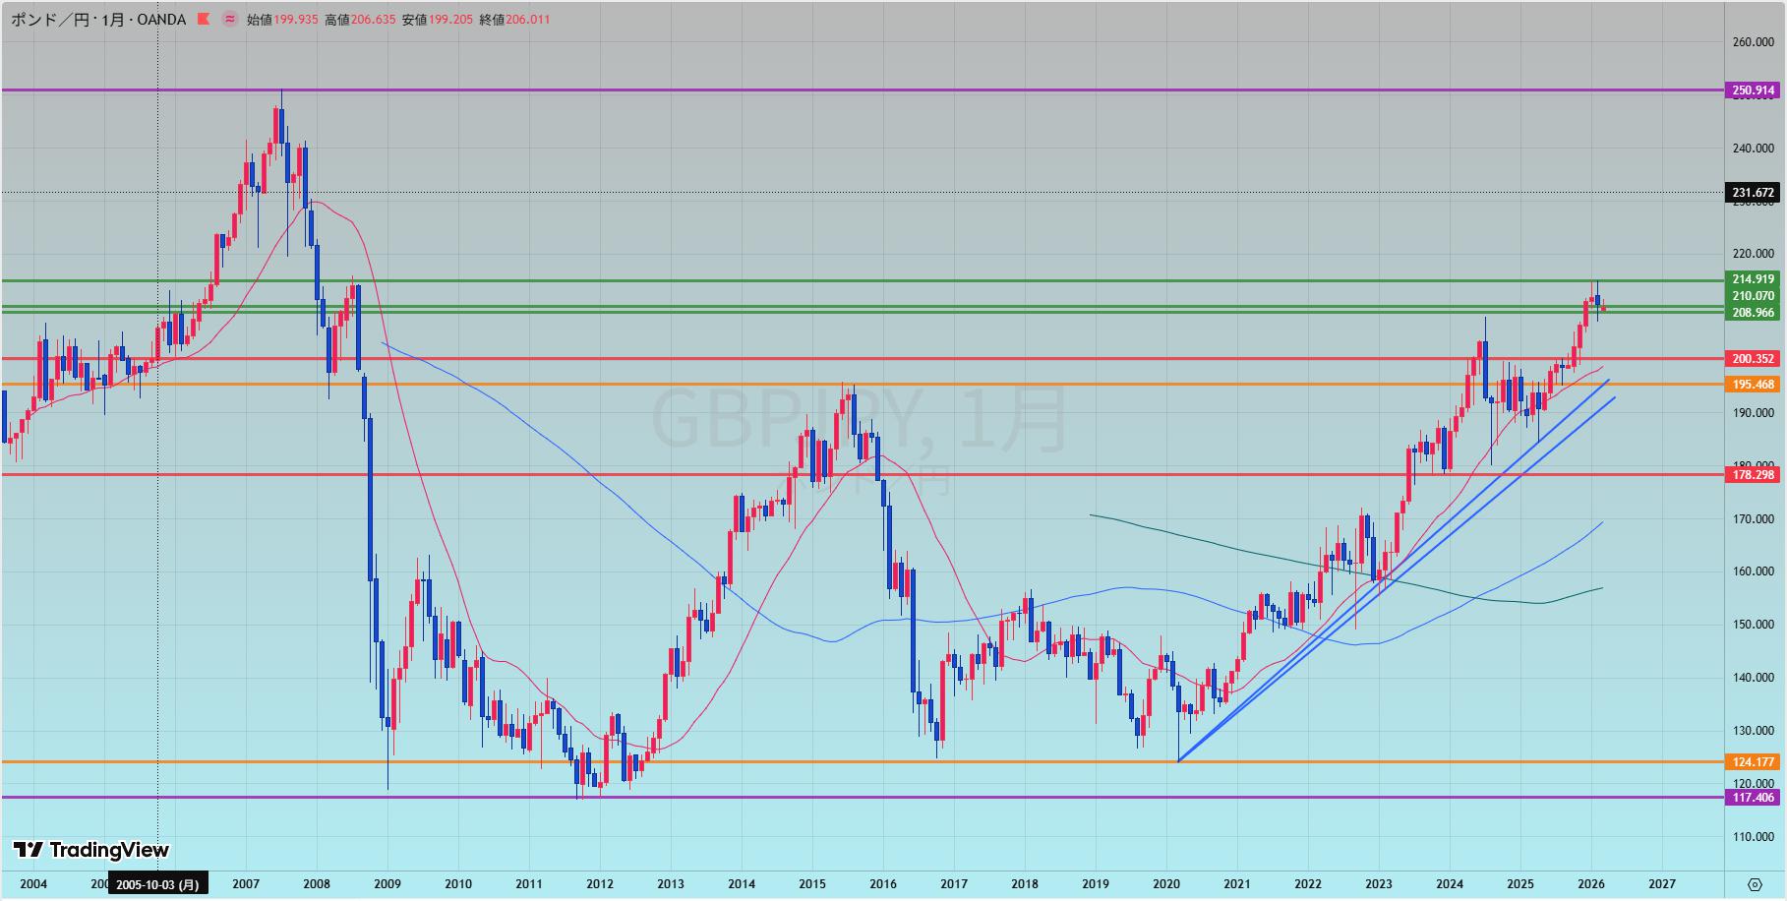Click the 始値 199.935 open value
The width and height of the screenshot is (1787, 901).
tap(282, 19)
